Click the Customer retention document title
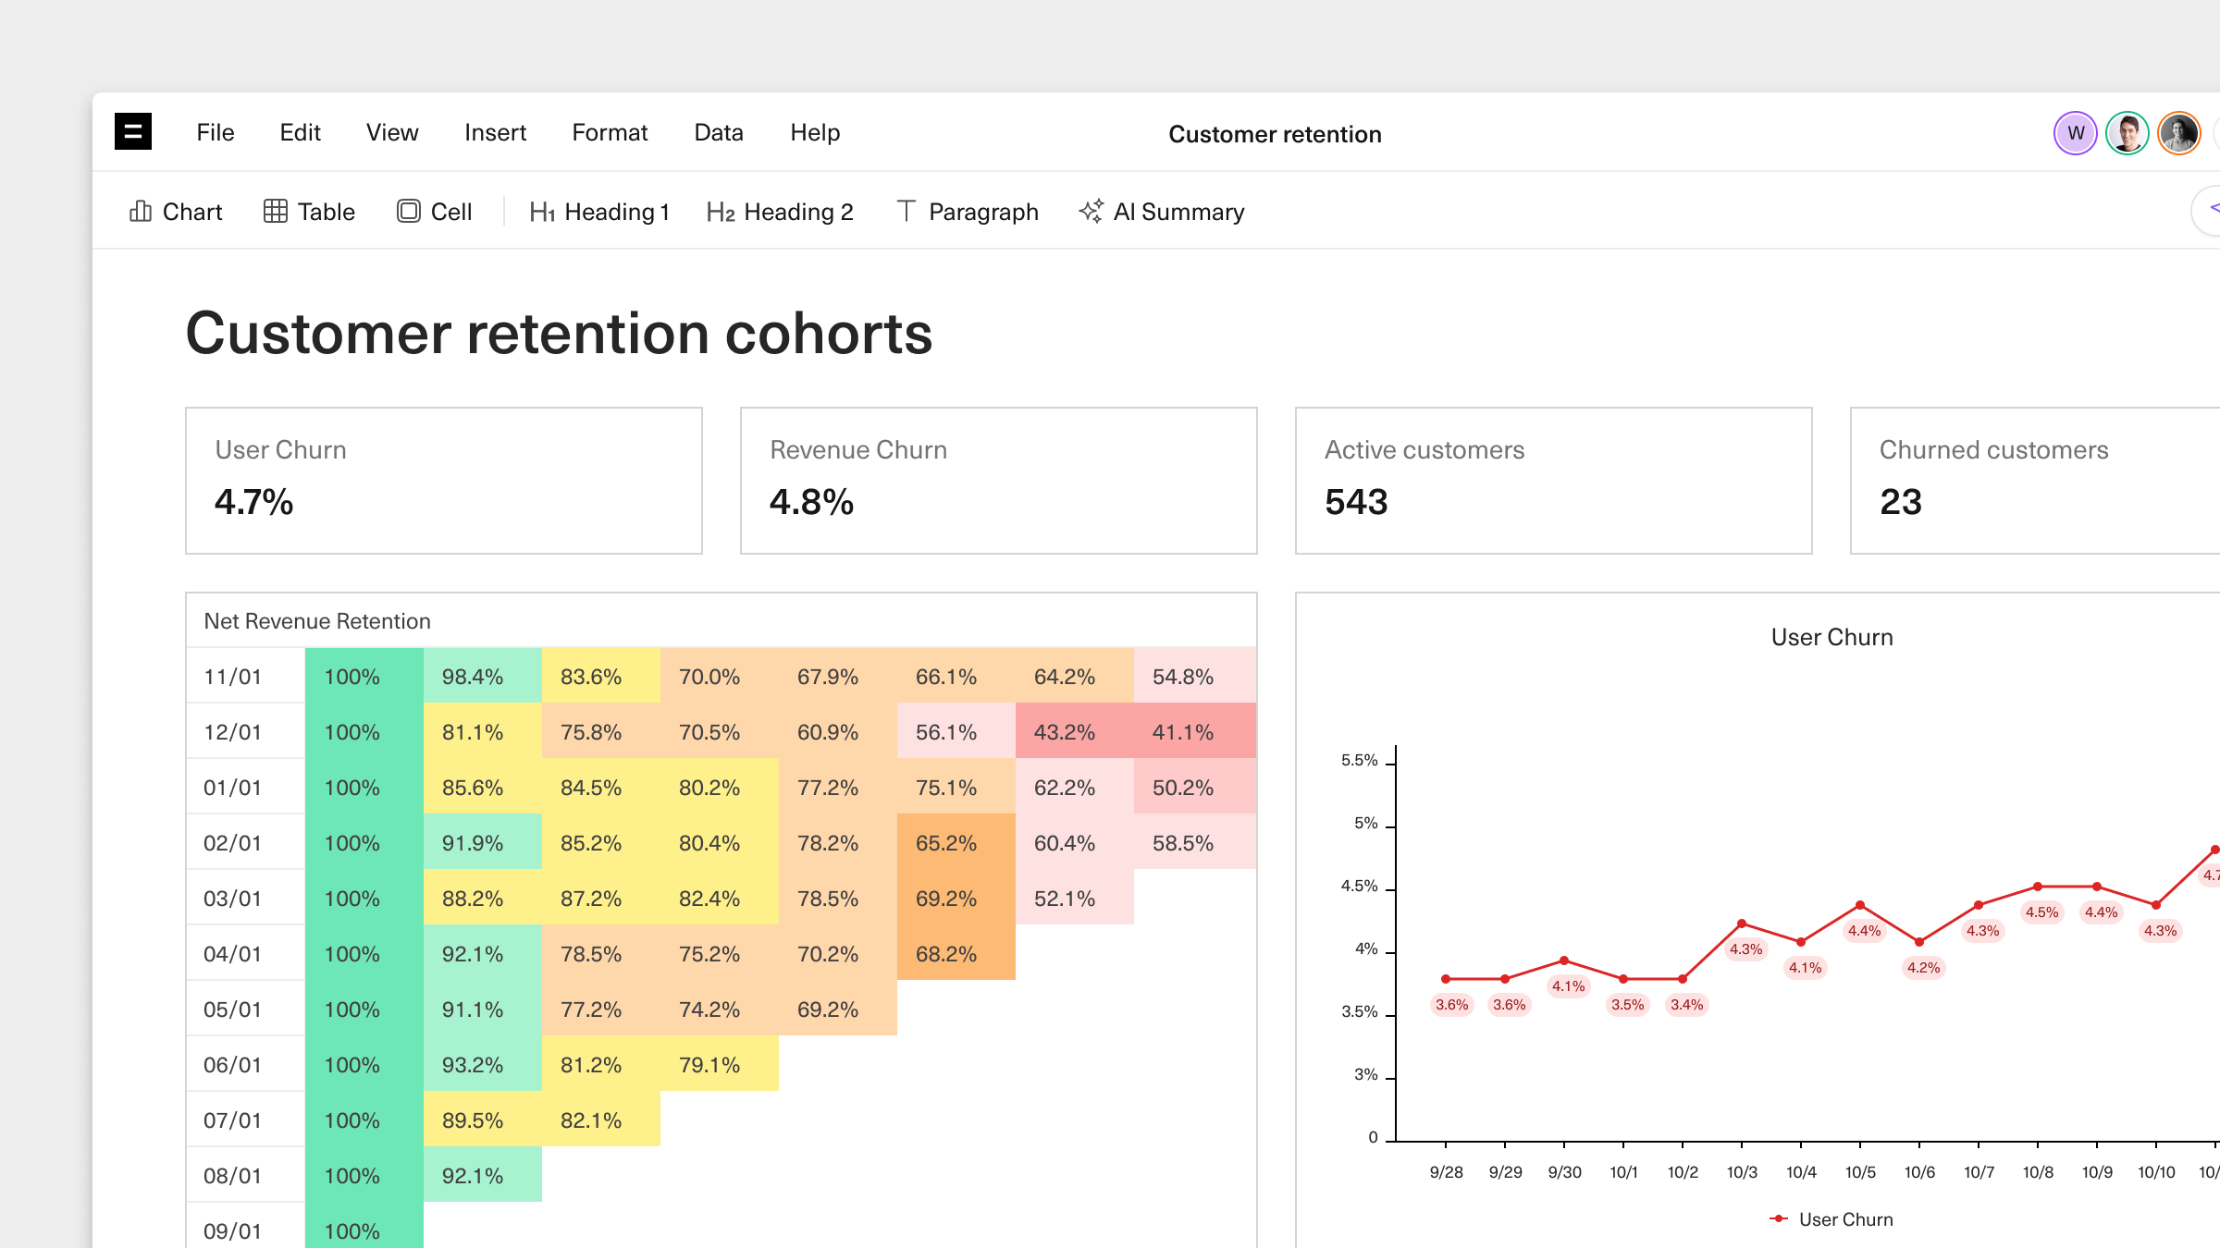The height and width of the screenshot is (1248, 2220). pos(1275,134)
